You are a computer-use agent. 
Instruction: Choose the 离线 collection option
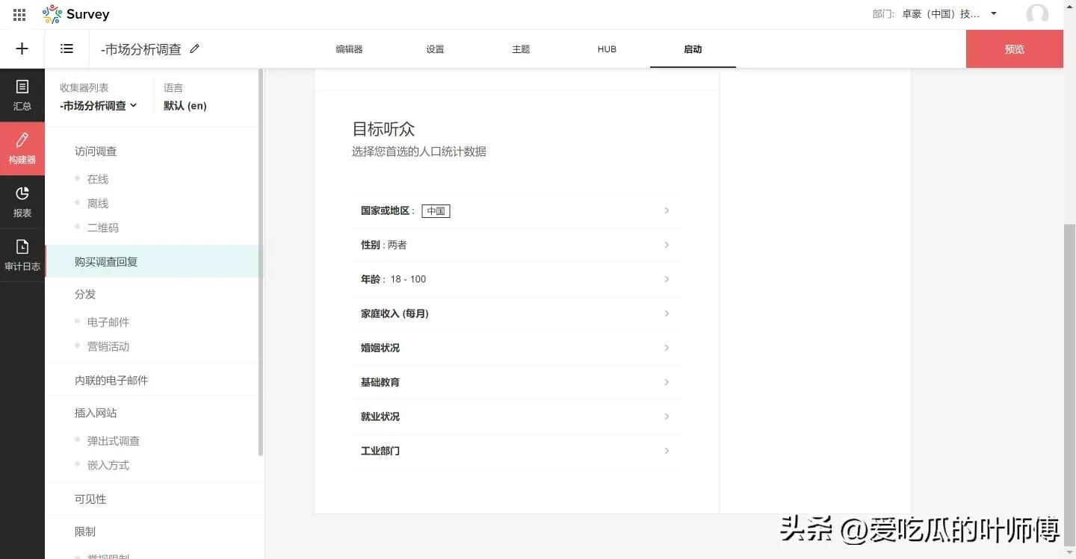tap(97, 202)
